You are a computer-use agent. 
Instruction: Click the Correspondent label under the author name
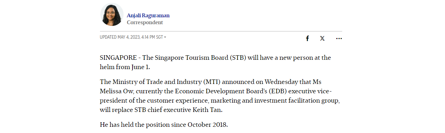tap(145, 22)
